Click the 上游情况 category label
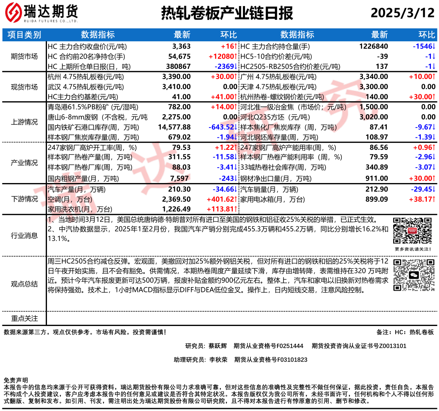The width and height of the screenshot is (439, 411). coord(24,122)
